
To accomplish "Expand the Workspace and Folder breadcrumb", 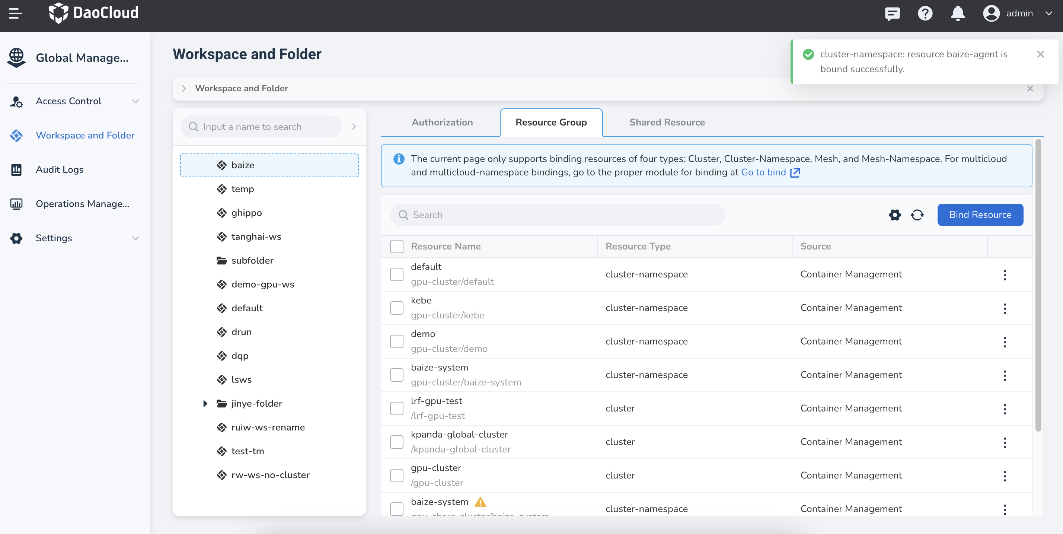I will tap(183, 88).
